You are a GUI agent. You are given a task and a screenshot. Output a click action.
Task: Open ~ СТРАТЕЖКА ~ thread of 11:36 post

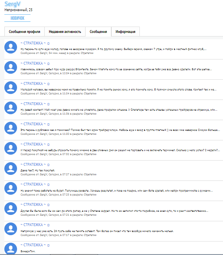tap(33, 104)
